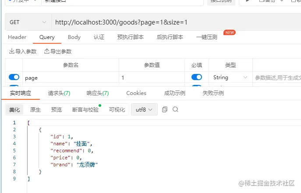Click the "id" line in JSON response
301x193 pixels.
click(x=62, y=137)
